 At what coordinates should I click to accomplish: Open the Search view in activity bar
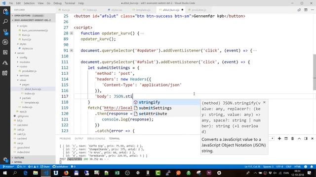click(x=5, y=22)
